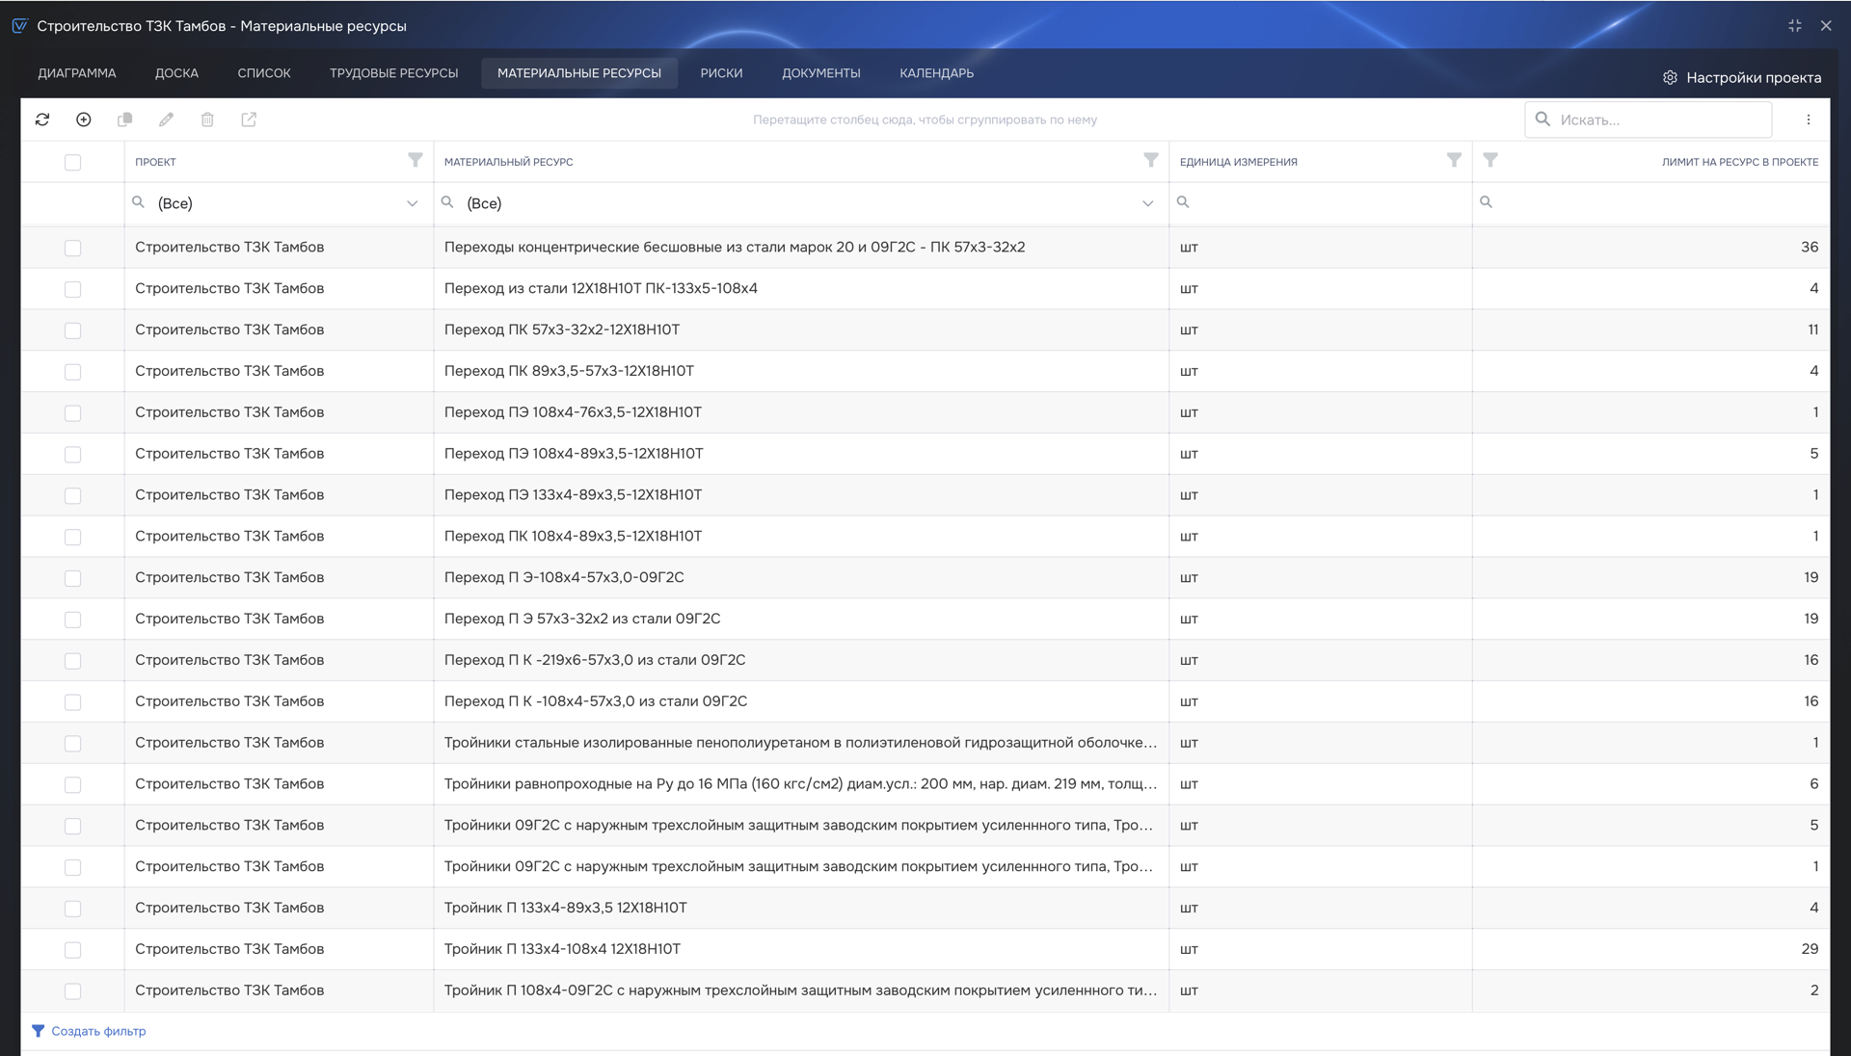Check the row Переход ПК 57х3-32х2-12Х18Н10Т

73,330
